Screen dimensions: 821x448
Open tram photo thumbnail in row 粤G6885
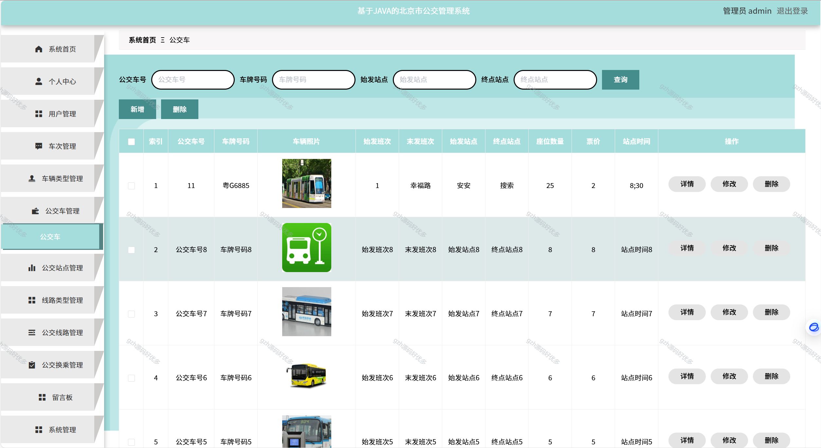tap(307, 183)
